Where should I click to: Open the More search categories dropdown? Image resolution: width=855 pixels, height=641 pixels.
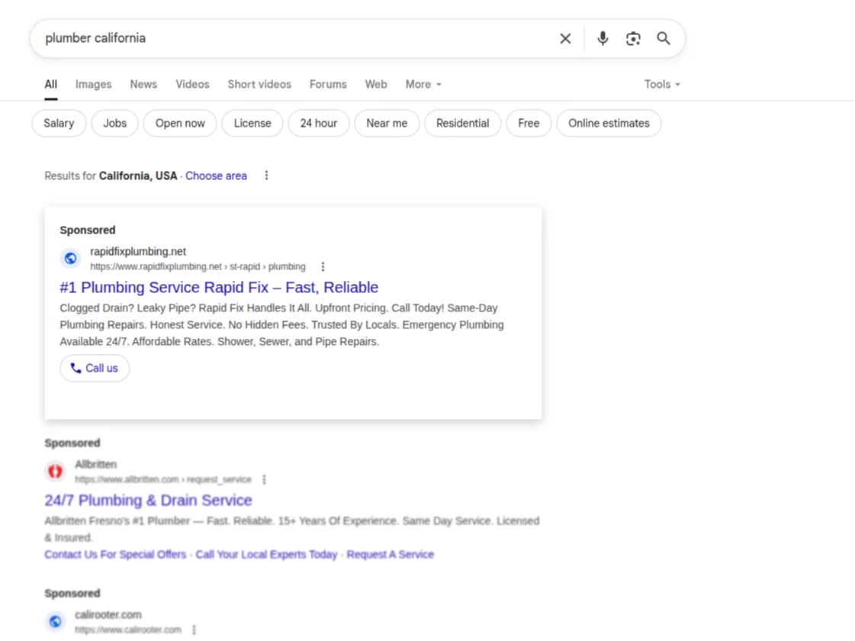pyautogui.click(x=423, y=84)
